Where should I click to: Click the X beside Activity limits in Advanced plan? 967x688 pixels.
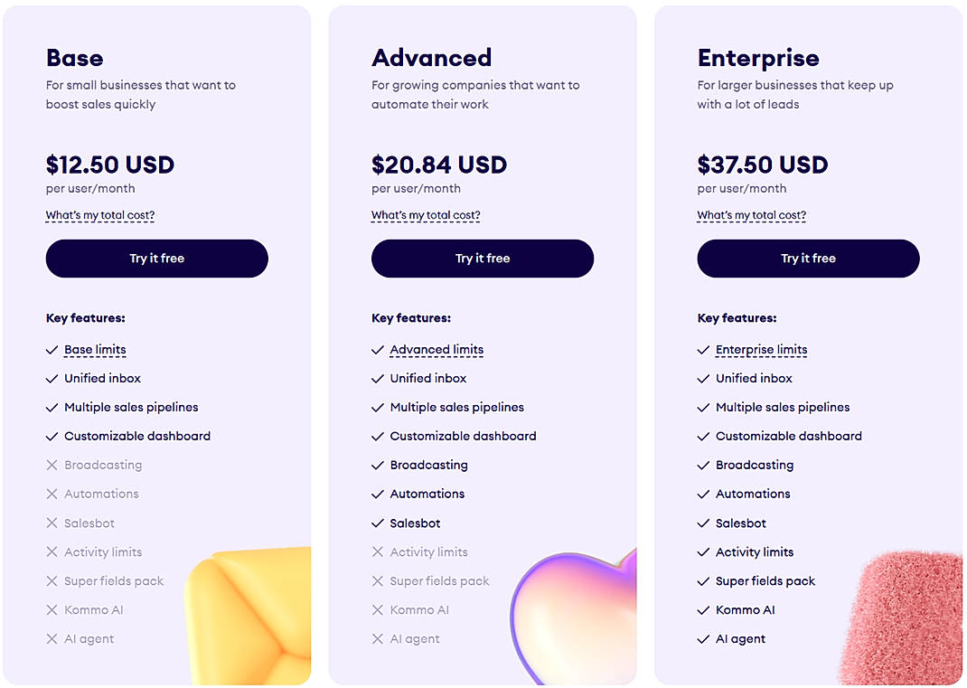click(x=377, y=551)
